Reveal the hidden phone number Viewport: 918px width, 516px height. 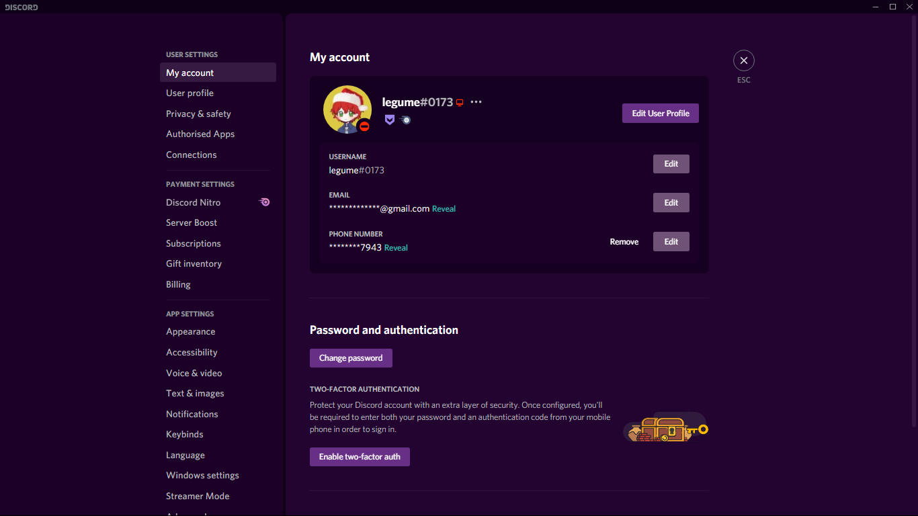396,248
